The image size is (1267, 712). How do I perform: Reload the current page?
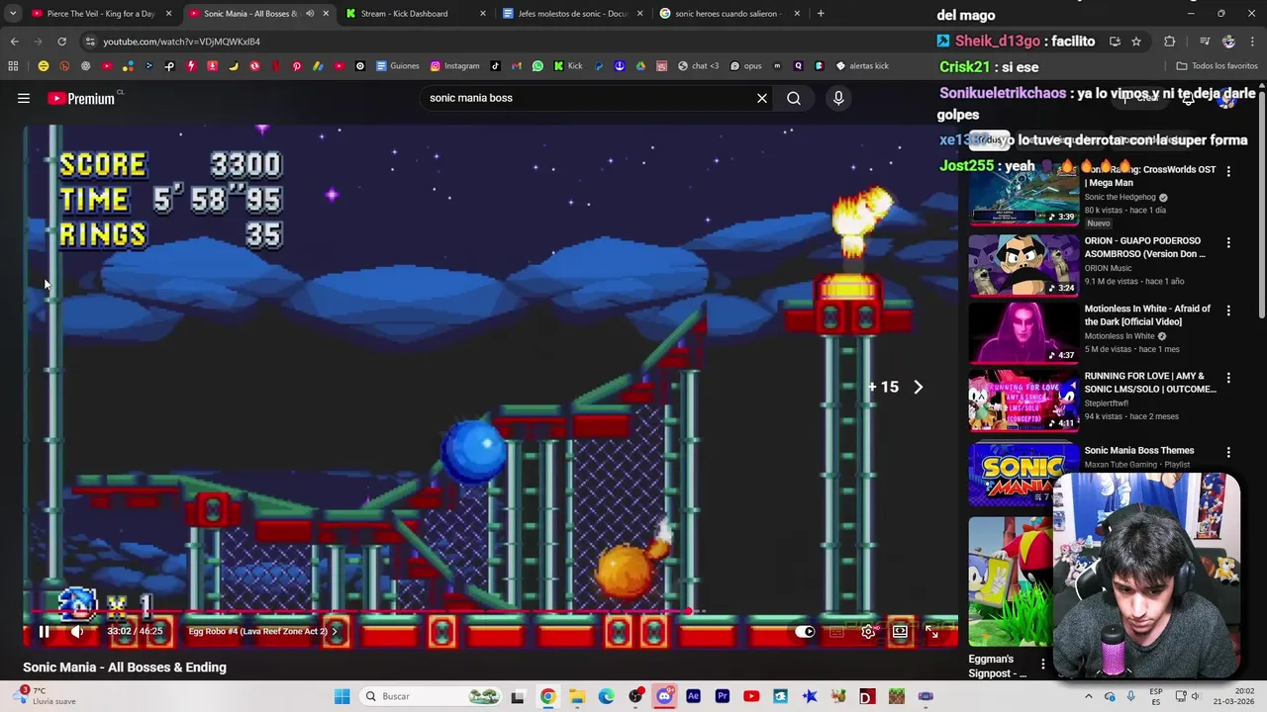click(61, 42)
